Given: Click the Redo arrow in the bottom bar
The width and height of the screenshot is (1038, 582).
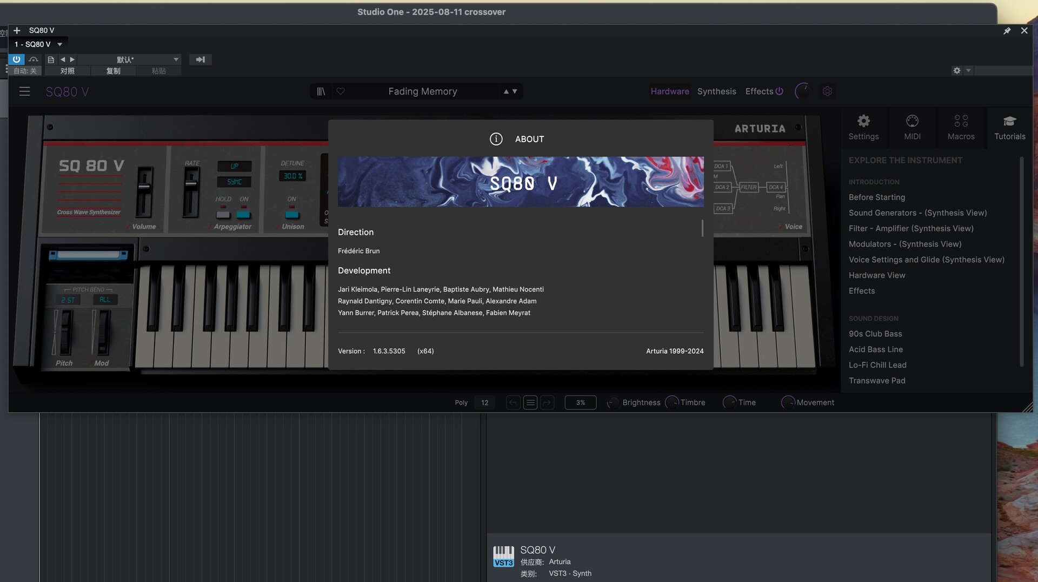Looking at the screenshot, I should click(547, 402).
